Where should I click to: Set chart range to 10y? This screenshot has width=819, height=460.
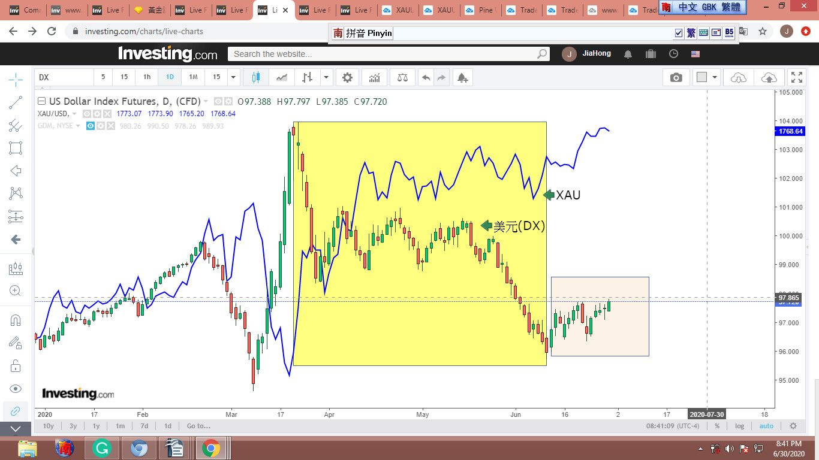click(x=49, y=426)
